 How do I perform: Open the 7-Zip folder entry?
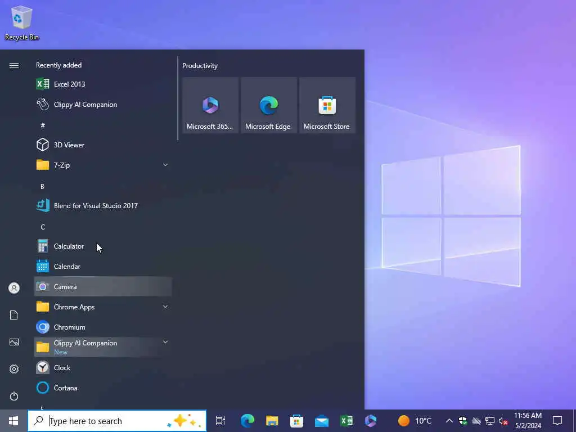(x=103, y=165)
